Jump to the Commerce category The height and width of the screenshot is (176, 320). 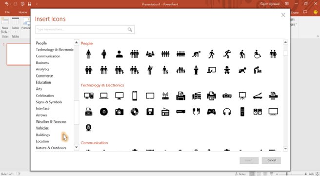pyautogui.click(x=44, y=76)
